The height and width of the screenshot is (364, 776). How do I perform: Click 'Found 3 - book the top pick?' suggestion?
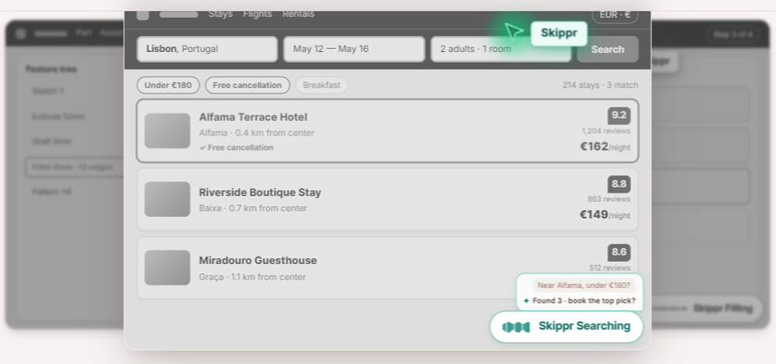point(580,300)
